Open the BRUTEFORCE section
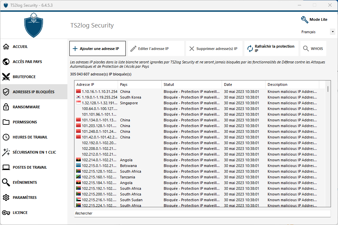This screenshot has width=338, height=225. (24, 77)
